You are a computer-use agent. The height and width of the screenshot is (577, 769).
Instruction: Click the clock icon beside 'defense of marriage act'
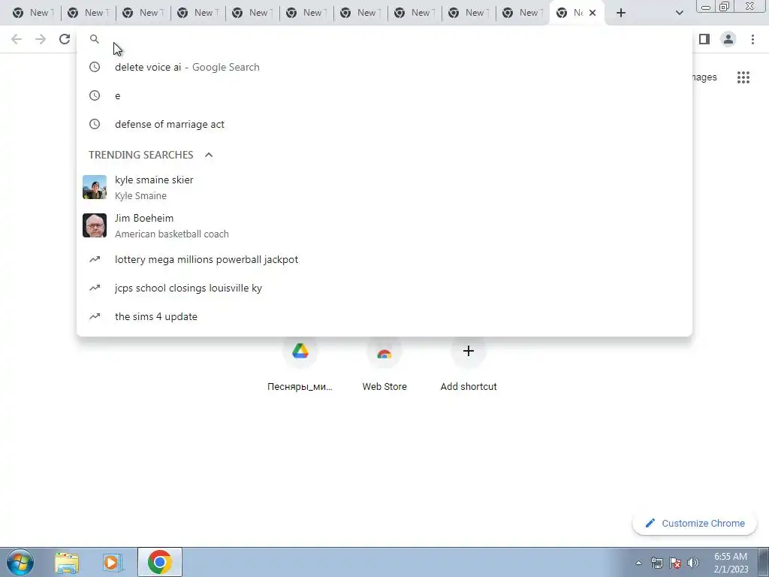[x=95, y=124]
